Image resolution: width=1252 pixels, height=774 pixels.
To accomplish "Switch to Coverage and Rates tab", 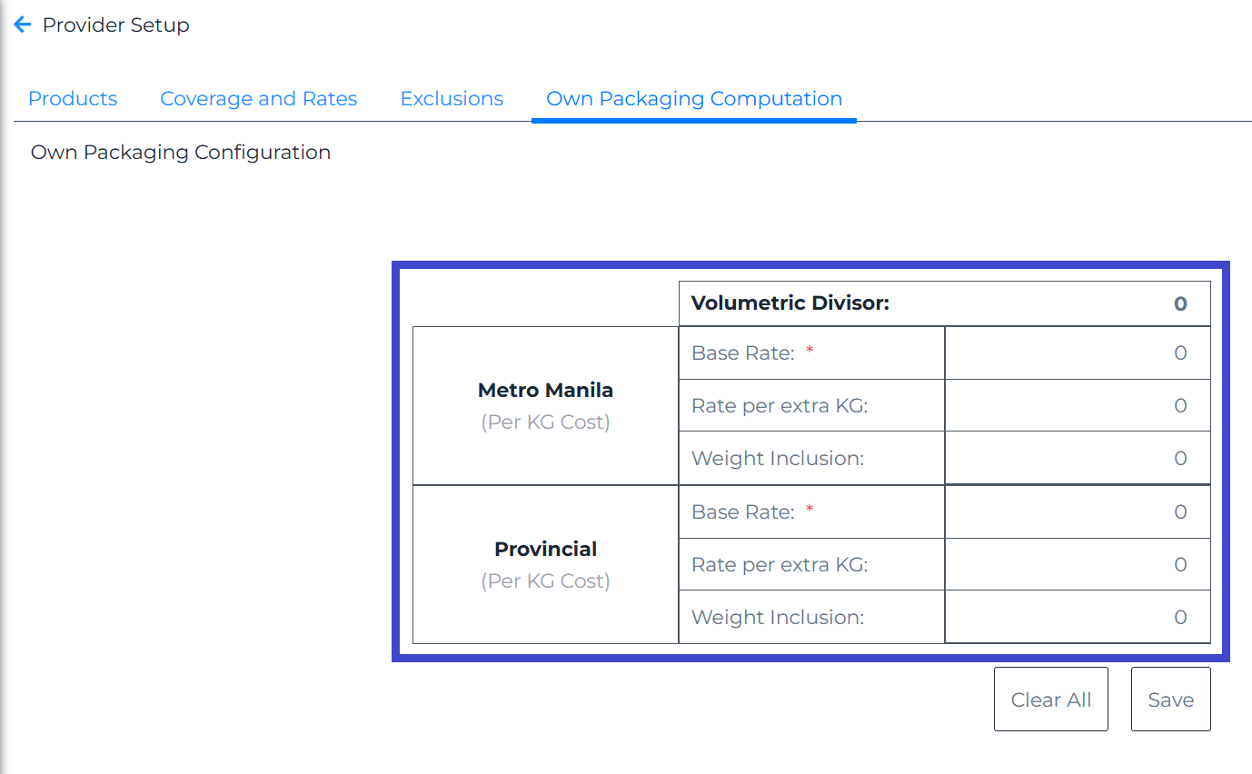I will coord(259,99).
